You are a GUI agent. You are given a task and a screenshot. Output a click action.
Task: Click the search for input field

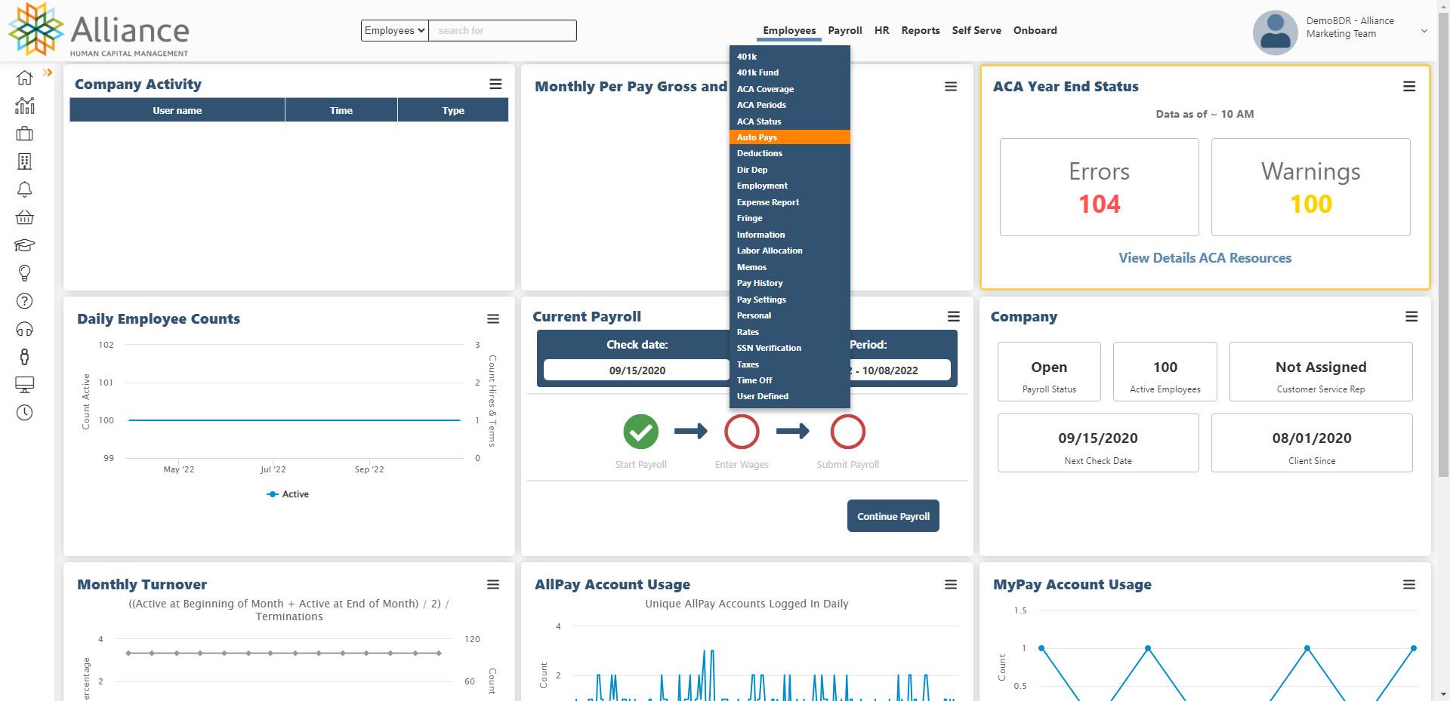(502, 30)
